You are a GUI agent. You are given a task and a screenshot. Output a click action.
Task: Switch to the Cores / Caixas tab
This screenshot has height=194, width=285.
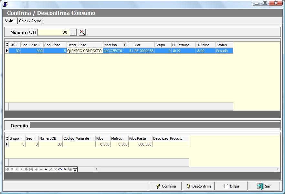pos(31,21)
